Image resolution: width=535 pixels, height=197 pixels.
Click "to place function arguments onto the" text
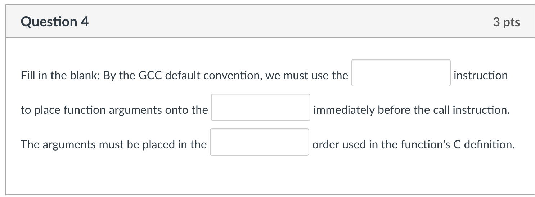pyautogui.click(x=114, y=110)
